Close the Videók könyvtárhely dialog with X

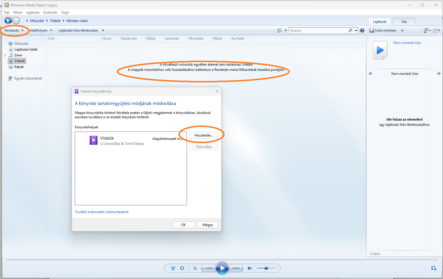217,91
